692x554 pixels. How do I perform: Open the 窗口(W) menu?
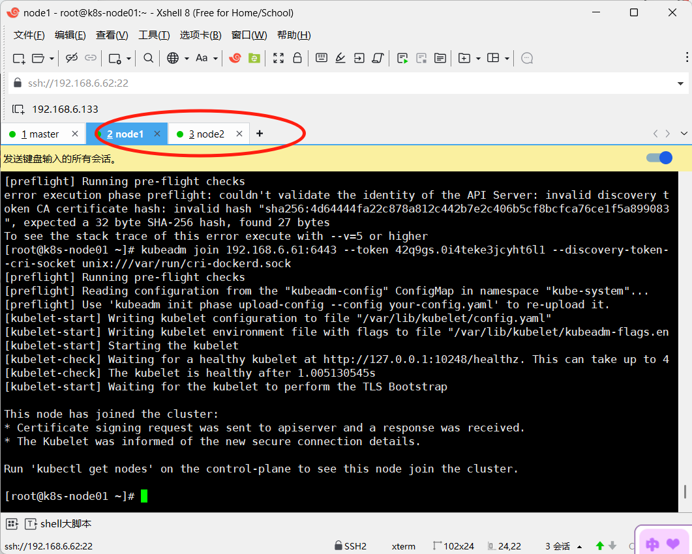click(x=249, y=35)
